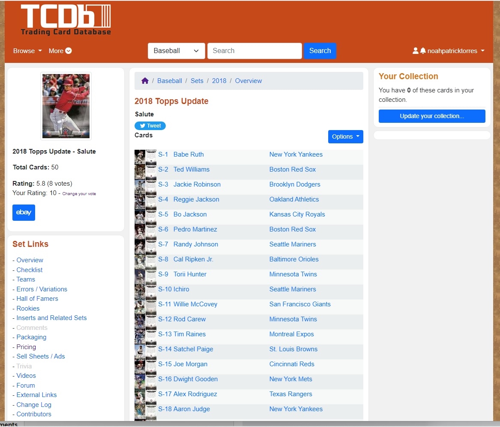
Task: Open Rookies under Set Links
Action: pos(28,308)
